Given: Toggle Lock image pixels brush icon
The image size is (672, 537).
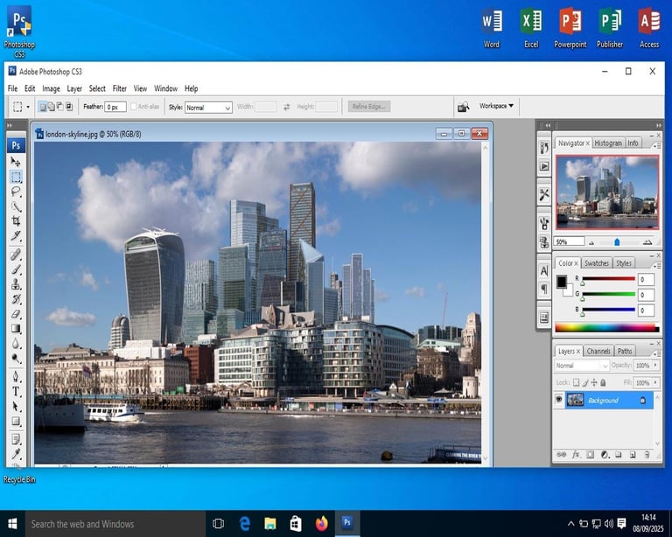Looking at the screenshot, I should 585,382.
